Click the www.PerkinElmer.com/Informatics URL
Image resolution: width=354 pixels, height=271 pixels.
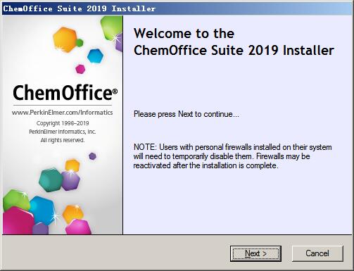tap(63, 113)
